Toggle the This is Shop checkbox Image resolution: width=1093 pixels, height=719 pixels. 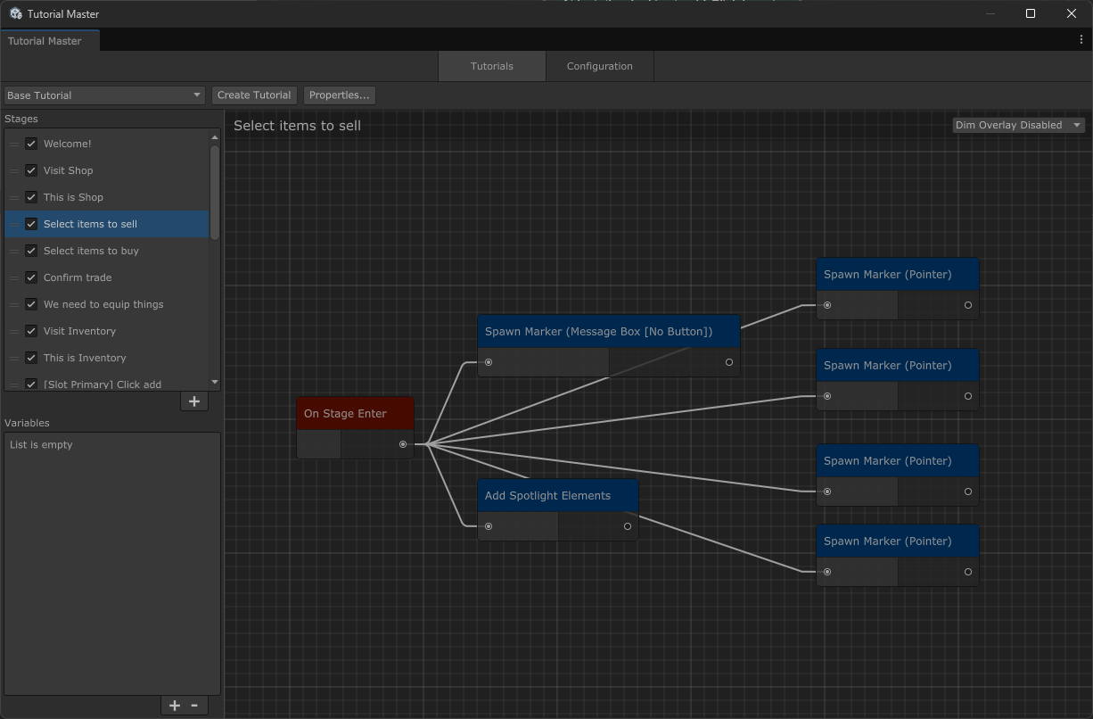(31, 197)
